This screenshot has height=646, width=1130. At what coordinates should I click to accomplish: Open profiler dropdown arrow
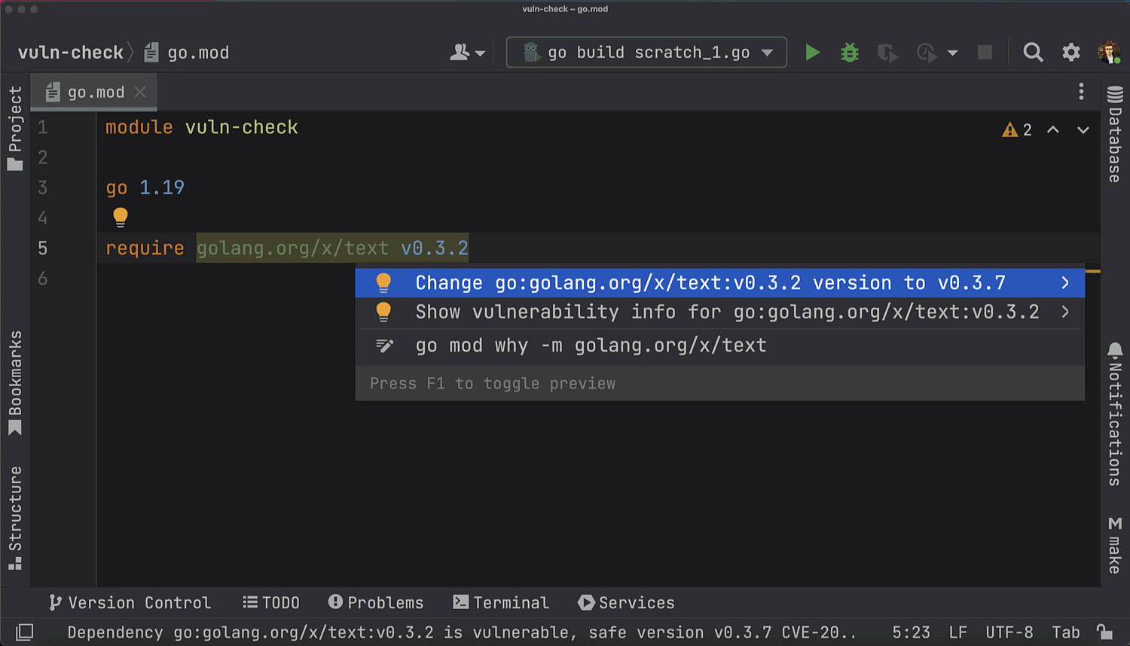pyautogui.click(x=952, y=53)
